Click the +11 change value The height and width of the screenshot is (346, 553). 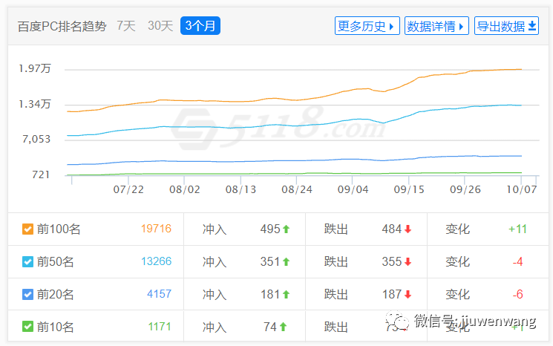[517, 229]
